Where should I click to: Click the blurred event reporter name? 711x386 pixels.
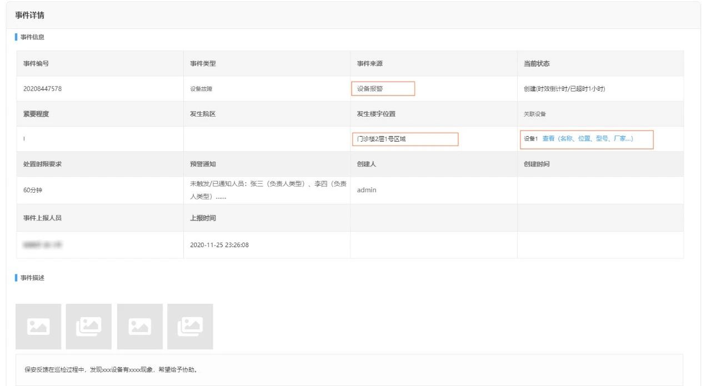pos(42,245)
